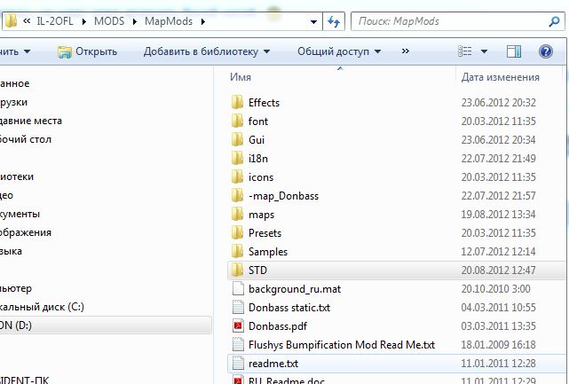The image size is (569, 384).
Task: Click the search magnifier icon
Action: 554,22
